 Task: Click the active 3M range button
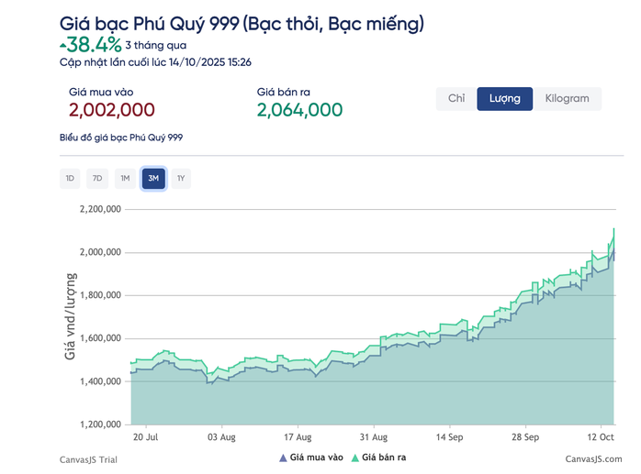(x=153, y=179)
